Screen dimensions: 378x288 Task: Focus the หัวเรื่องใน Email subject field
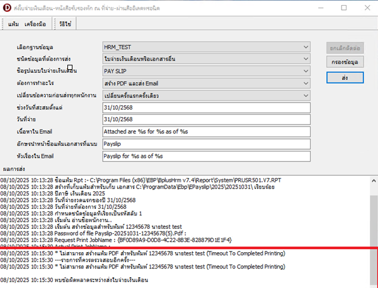click(x=207, y=156)
